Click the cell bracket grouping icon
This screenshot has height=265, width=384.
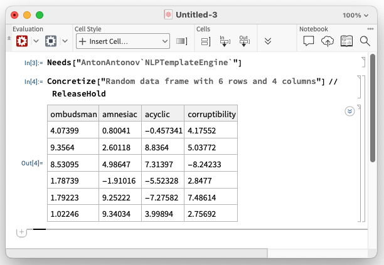205,41
